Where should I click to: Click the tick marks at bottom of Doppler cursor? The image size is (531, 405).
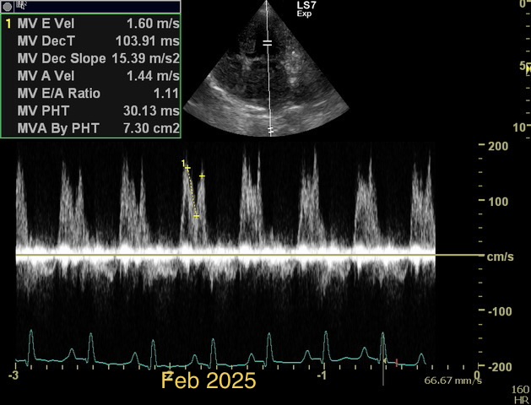(x=270, y=131)
